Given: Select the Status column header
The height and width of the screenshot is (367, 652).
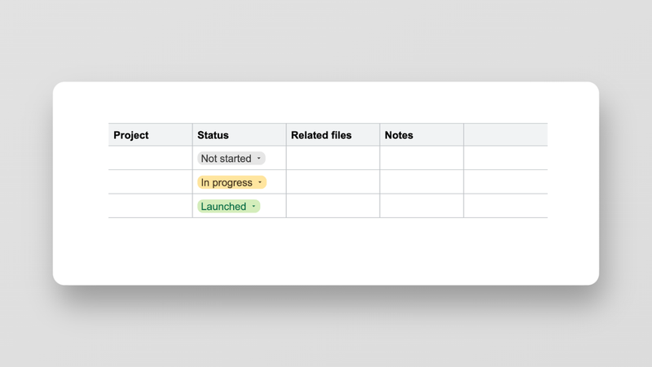Looking at the screenshot, I should (x=239, y=135).
